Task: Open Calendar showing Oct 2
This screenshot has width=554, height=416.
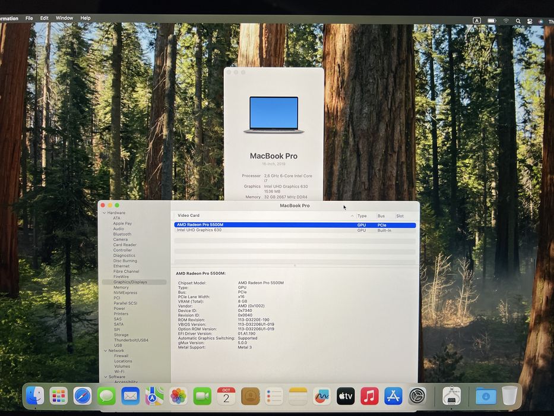Action: tap(226, 396)
